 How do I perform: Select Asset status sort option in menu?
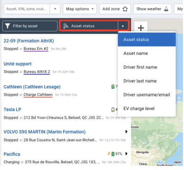[147, 40]
